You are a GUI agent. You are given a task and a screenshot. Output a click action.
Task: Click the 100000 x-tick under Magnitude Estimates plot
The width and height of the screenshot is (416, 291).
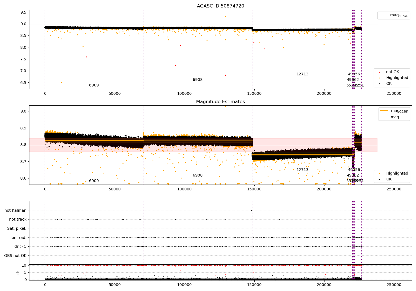[184, 189]
